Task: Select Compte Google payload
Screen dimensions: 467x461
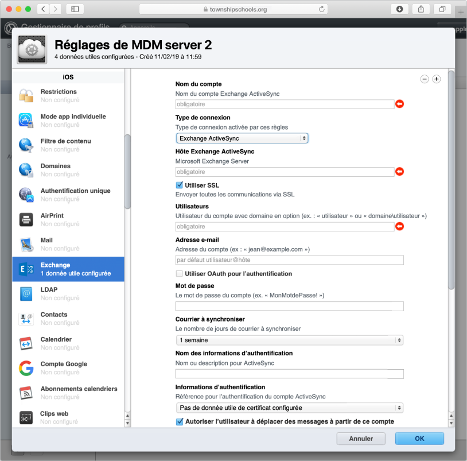Action: [68, 368]
